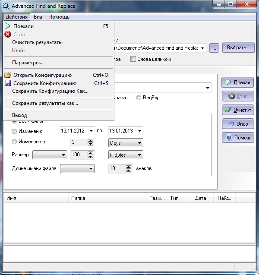The image size is (259, 275).
Task: Open the Вид menu
Action: coord(38,17)
